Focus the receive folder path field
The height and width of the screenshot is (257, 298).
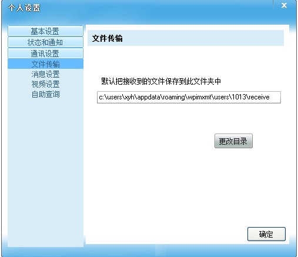(x=189, y=97)
